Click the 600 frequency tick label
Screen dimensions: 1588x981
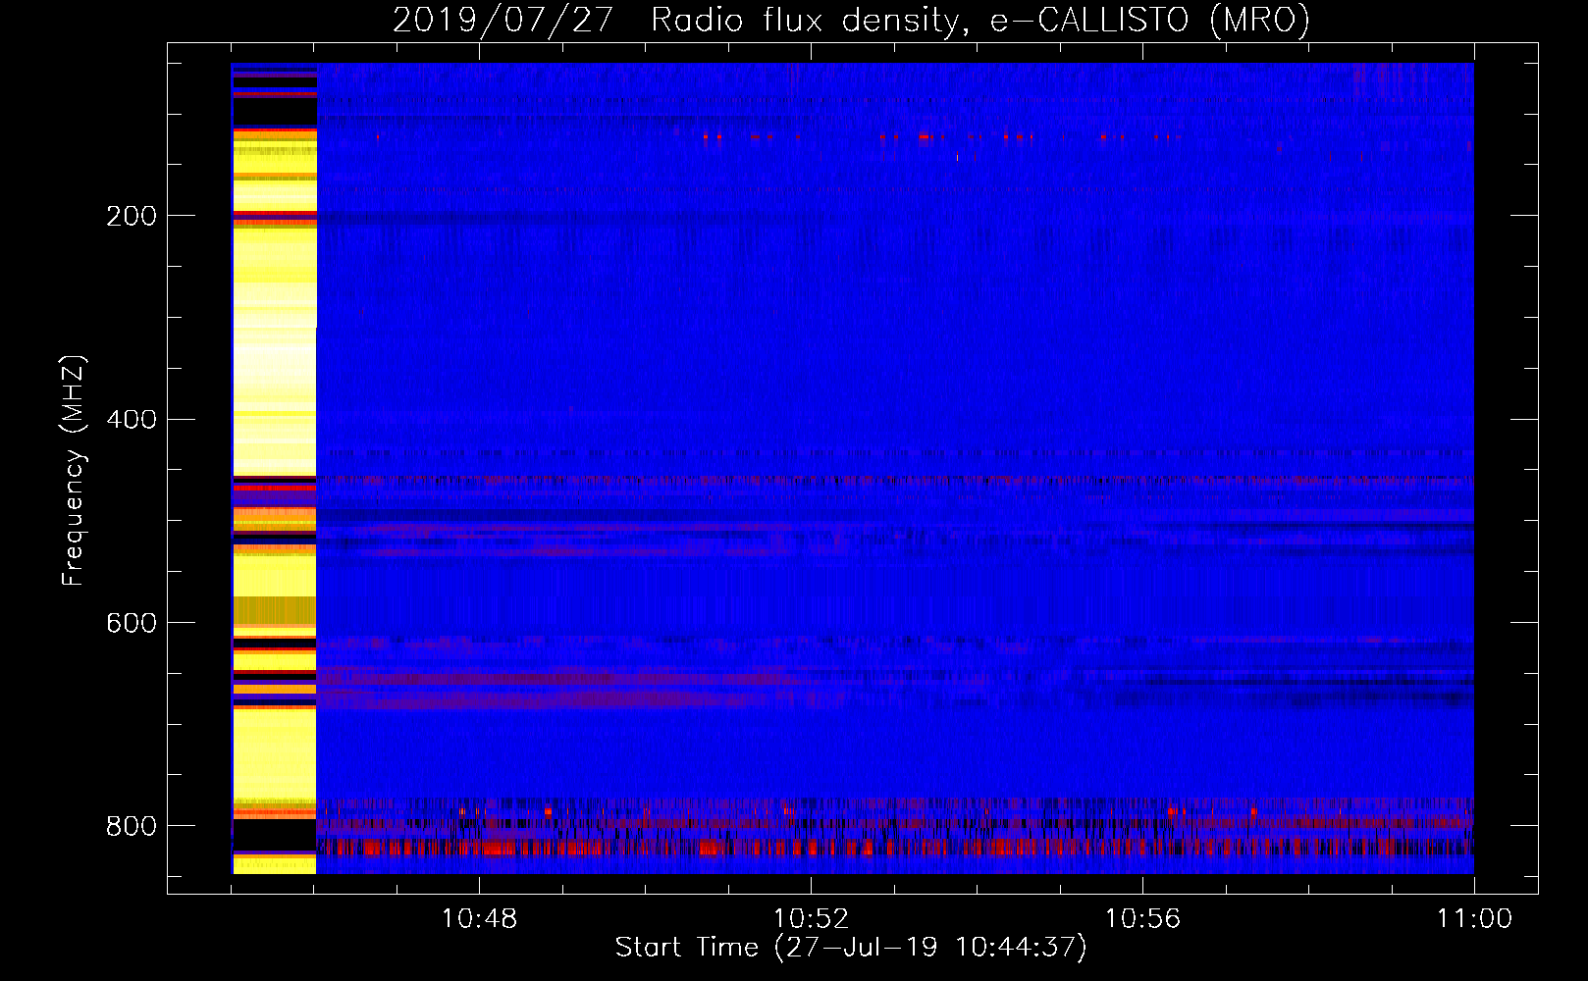(x=132, y=623)
